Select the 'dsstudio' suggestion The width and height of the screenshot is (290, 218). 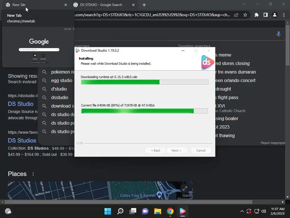59,98
